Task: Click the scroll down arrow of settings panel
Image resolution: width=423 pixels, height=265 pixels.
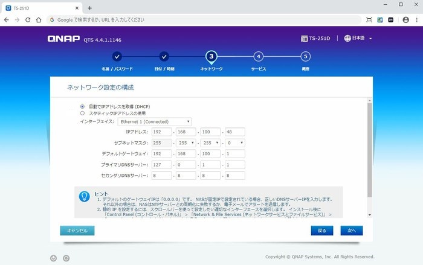Action: tap(370, 215)
